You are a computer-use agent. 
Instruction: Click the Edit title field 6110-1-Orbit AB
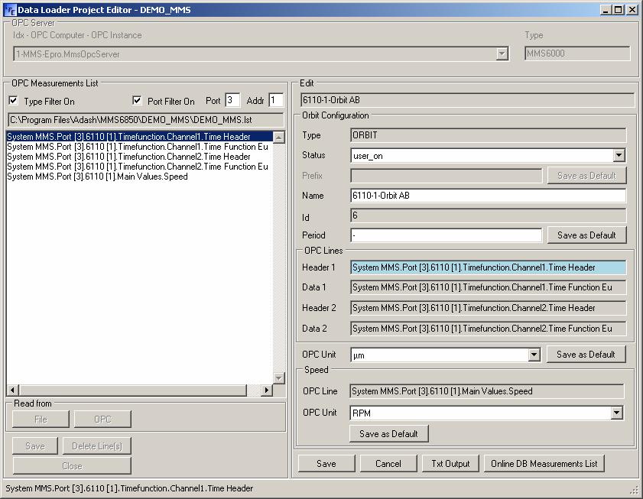click(x=467, y=100)
